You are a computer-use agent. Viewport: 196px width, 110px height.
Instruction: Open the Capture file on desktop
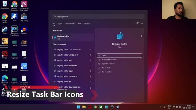pyautogui.click(x=14, y=43)
